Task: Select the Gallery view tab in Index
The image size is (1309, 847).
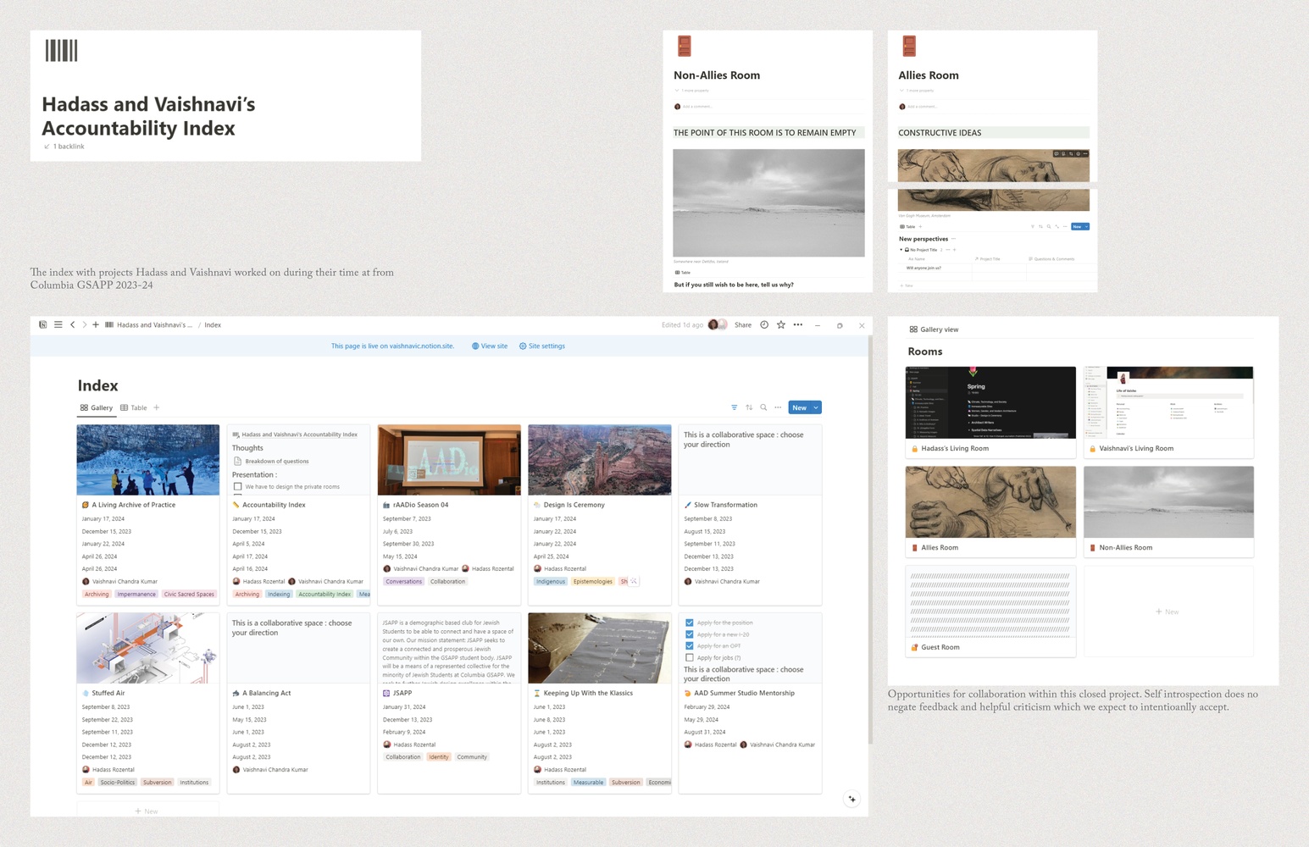Action: (x=97, y=407)
